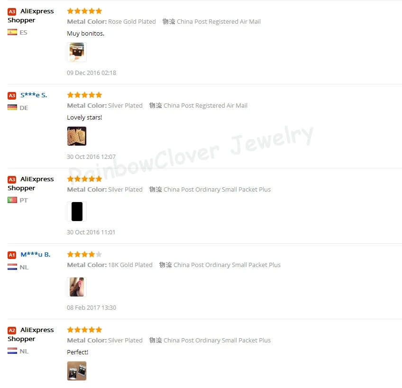Click the Netherlands flag under M***u B.
The height and width of the screenshot is (388, 402).
(x=12, y=267)
